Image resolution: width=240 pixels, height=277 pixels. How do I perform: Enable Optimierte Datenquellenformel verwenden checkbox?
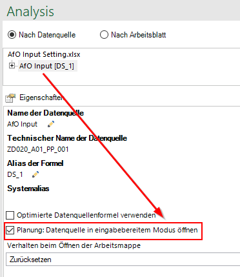coord(10,215)
